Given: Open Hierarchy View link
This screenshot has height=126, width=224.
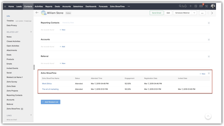Looking at the screenshot, I should point(68,23).
